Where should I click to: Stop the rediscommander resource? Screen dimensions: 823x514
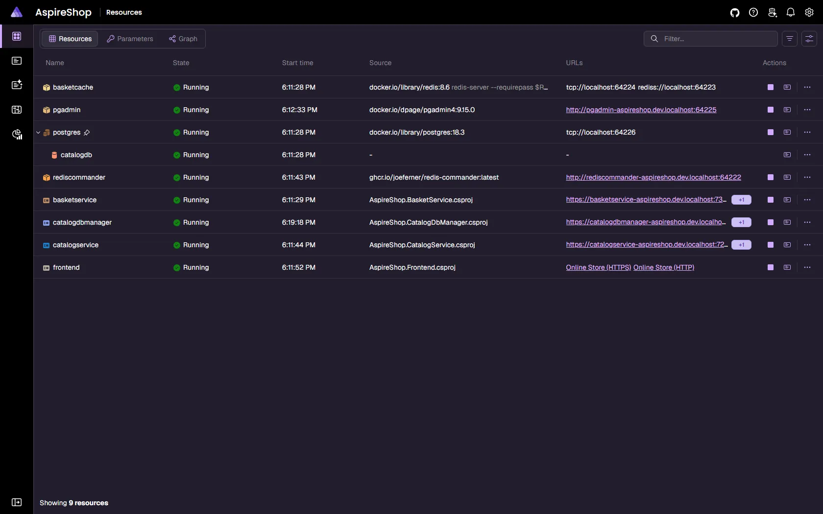click(771, 177)
